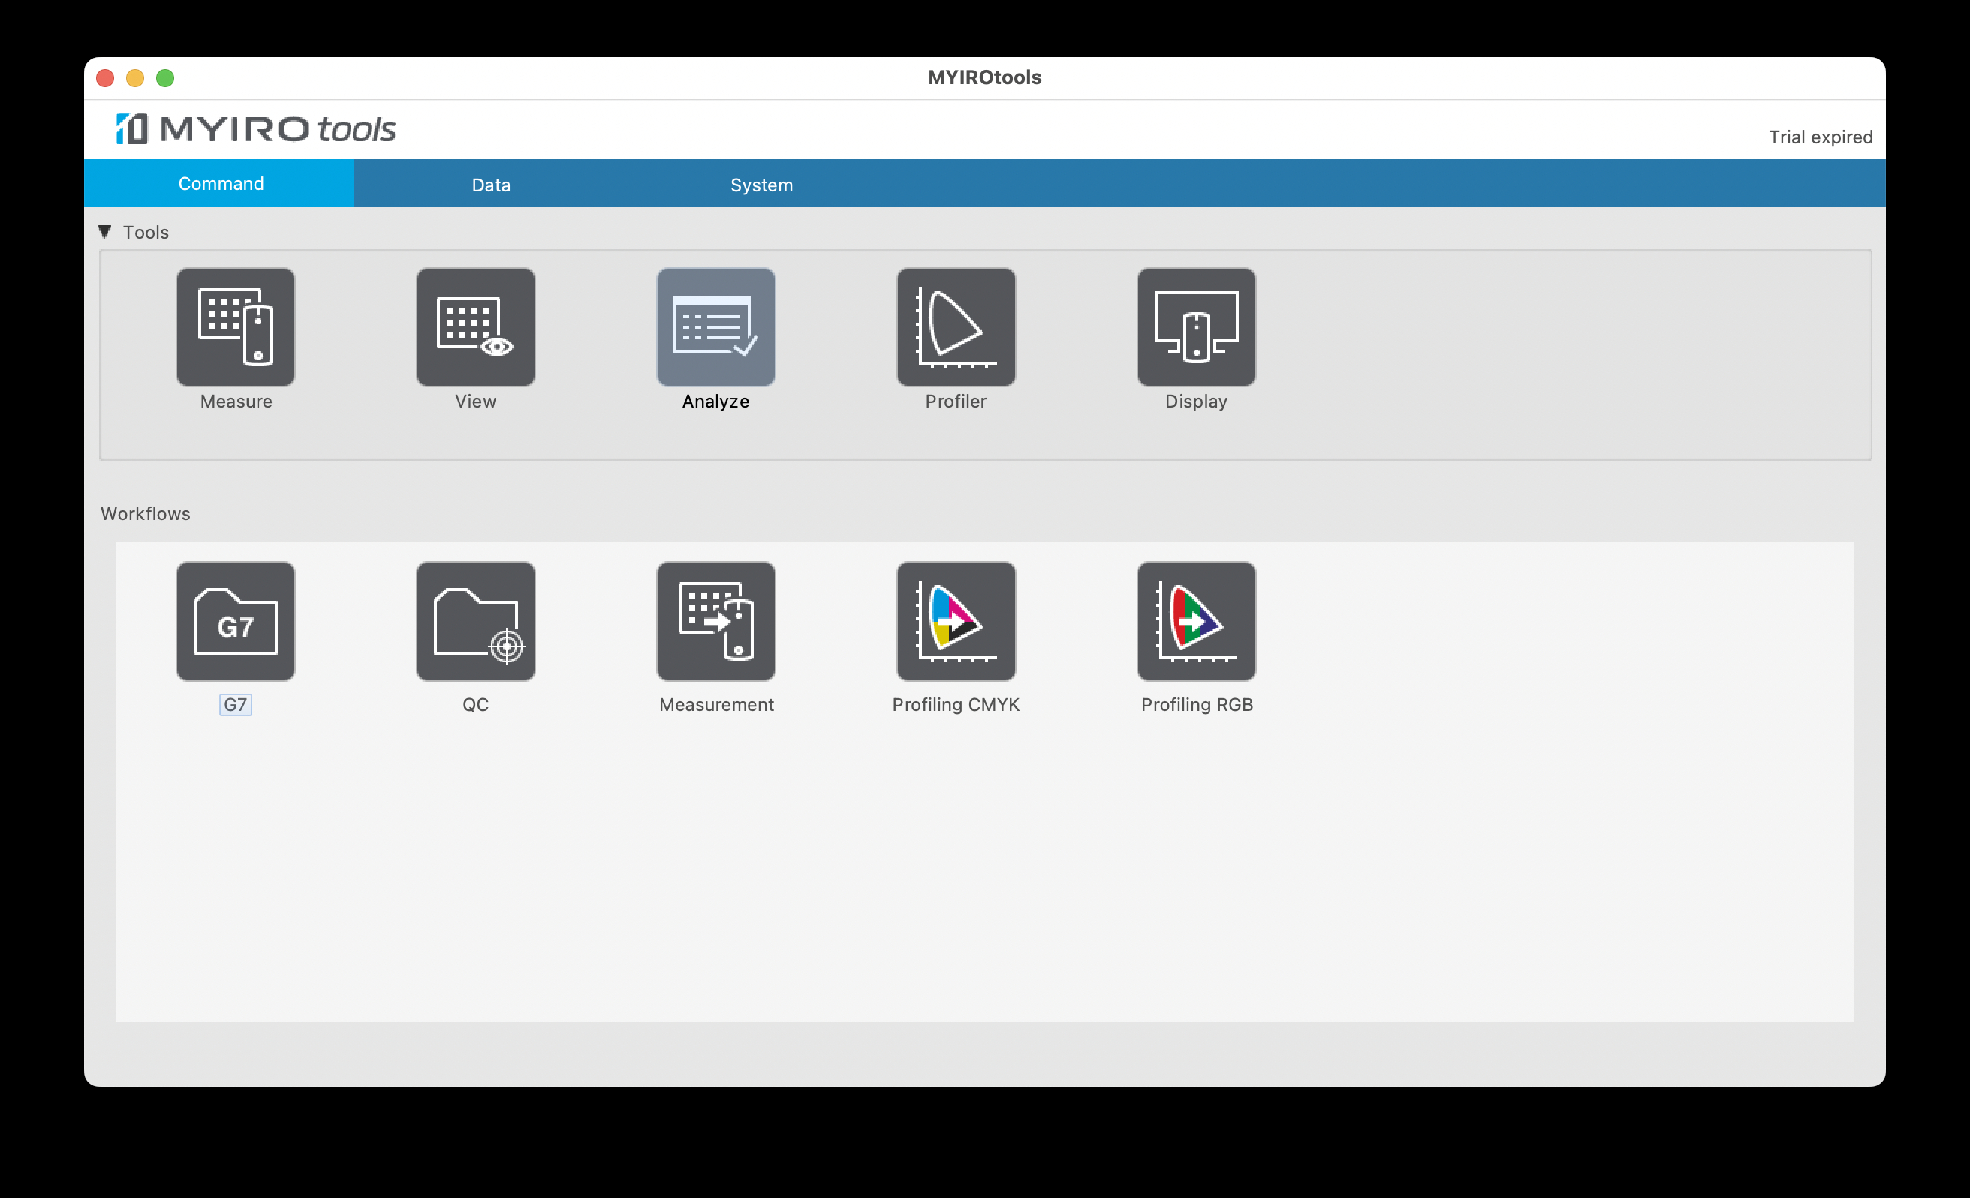This screenshot has height=1198, width=1970.
Task: Launch the Measurement workflow icon
Action: pos(715,621)
